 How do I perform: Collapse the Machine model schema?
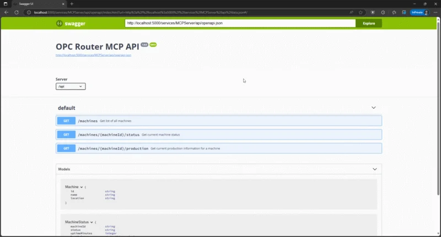[83, 187]
